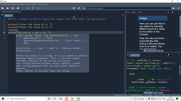Click line 6 print statement in editor
Viewport: 181px width, 101px height.
click(29, 33)
